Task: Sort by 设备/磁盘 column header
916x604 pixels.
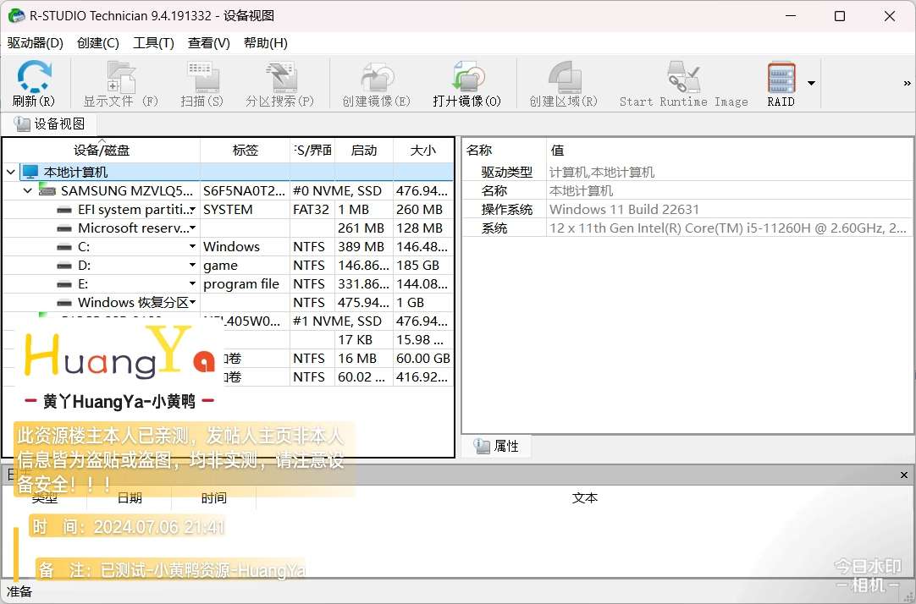Action: (102, 151)
